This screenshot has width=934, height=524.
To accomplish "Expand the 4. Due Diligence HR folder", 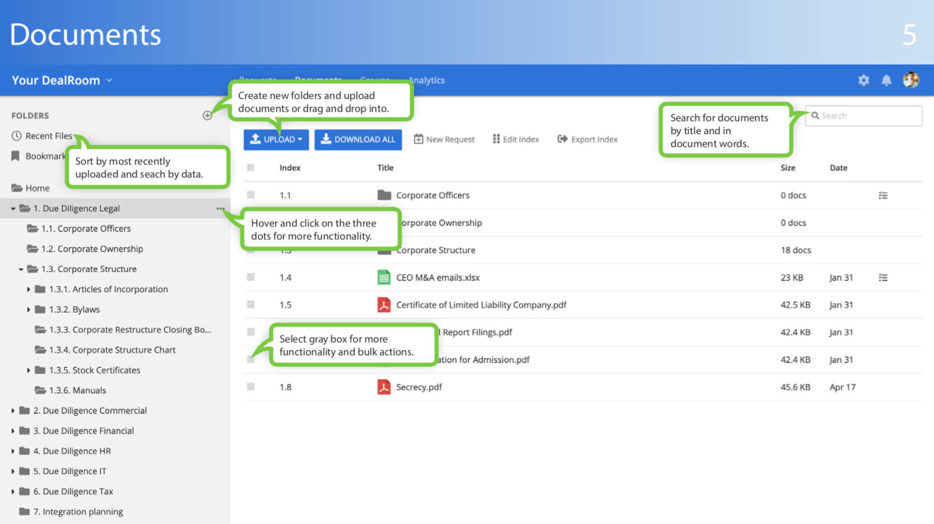I will [13, 451].
